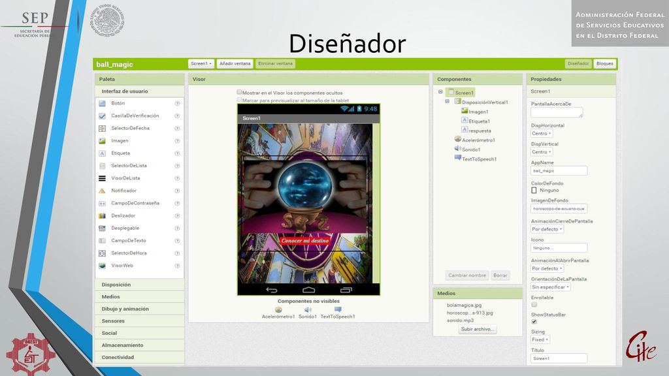This screenshot has width=669, height=376.
Task: Select Sonido1 speaker icon below viewer
Action: click(308, 309)
